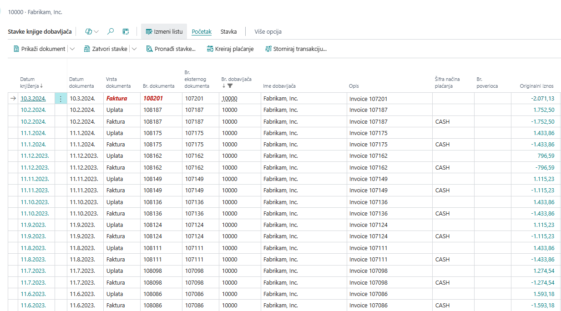561x311 pixels.
Task: Switch to the Početak tab
Action: tap(202, 31)
